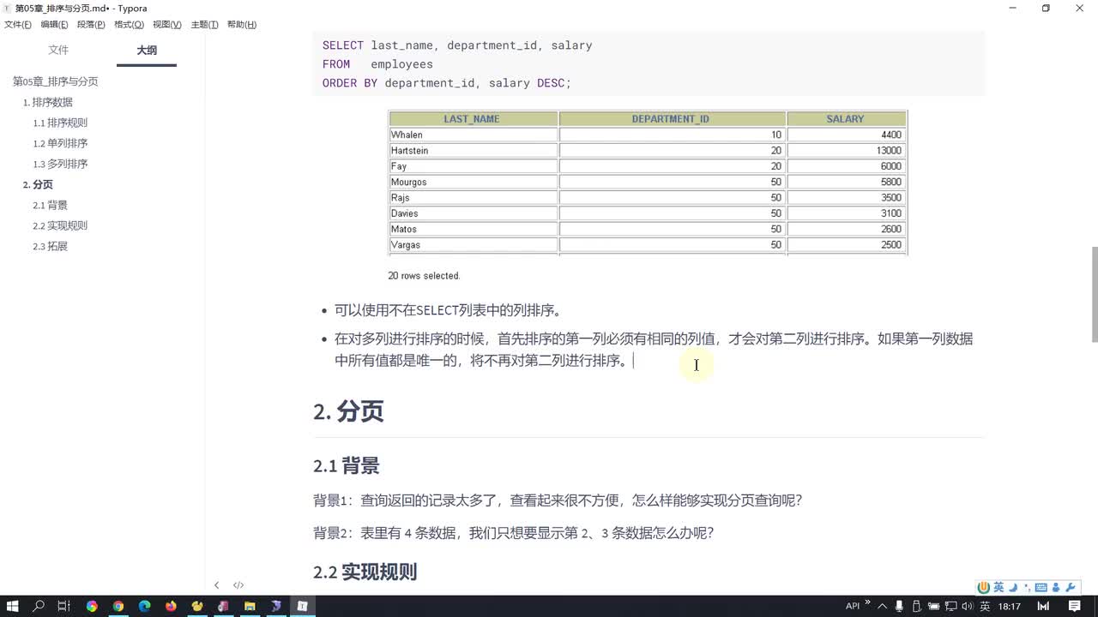Open Windows Start menu
This screenshot has width=1098, height=617.
pos(13,606)
